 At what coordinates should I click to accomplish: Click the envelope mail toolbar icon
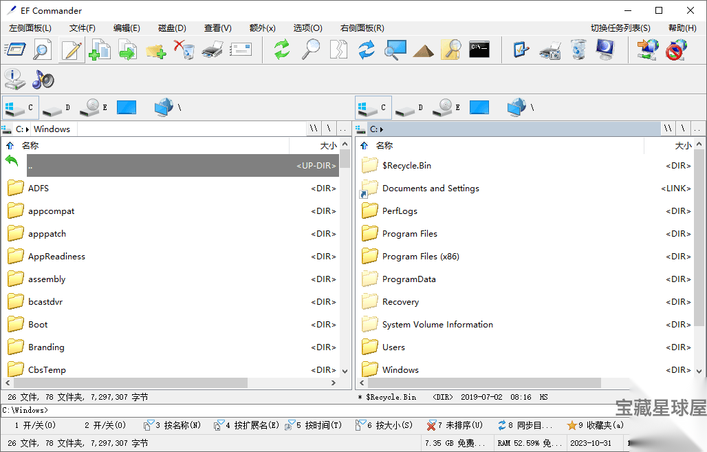point(241,50)
